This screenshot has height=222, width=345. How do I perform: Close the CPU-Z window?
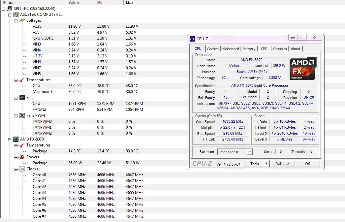[314, 37]
